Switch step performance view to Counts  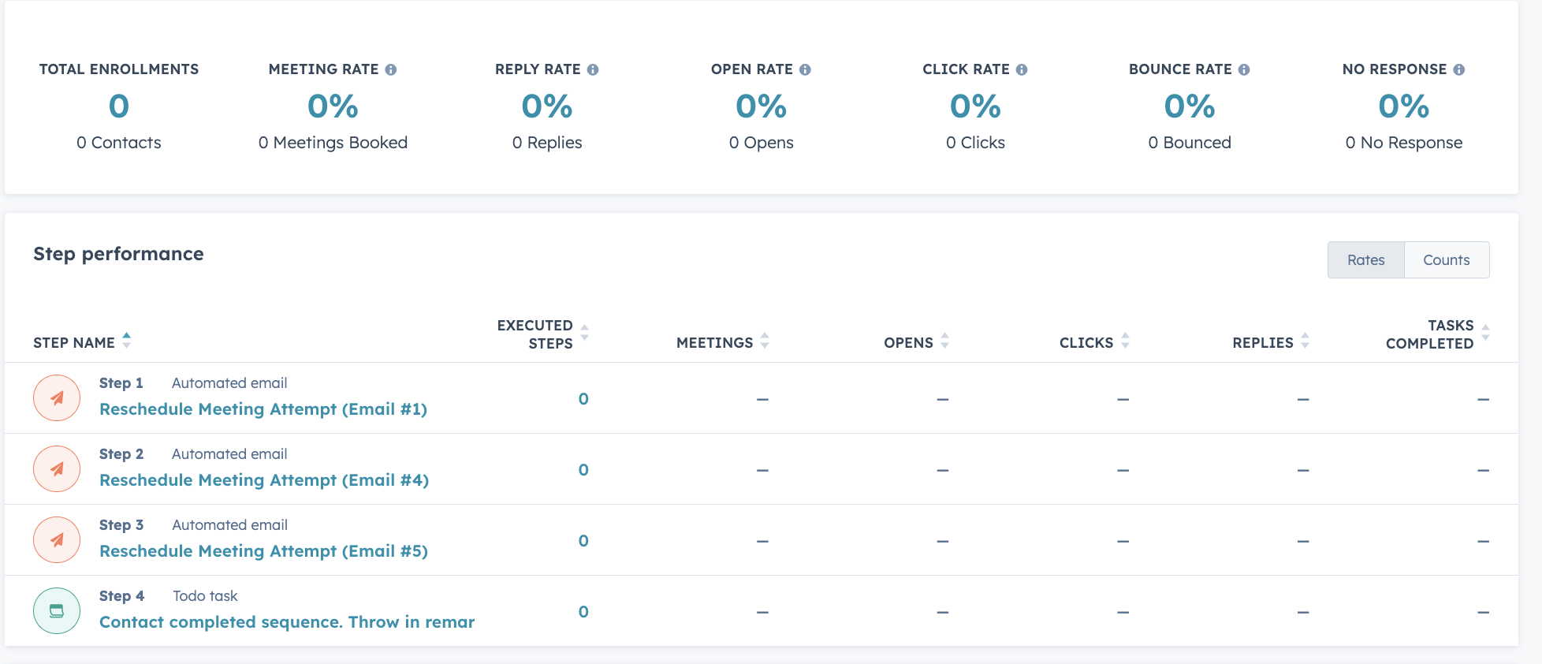1446,260
